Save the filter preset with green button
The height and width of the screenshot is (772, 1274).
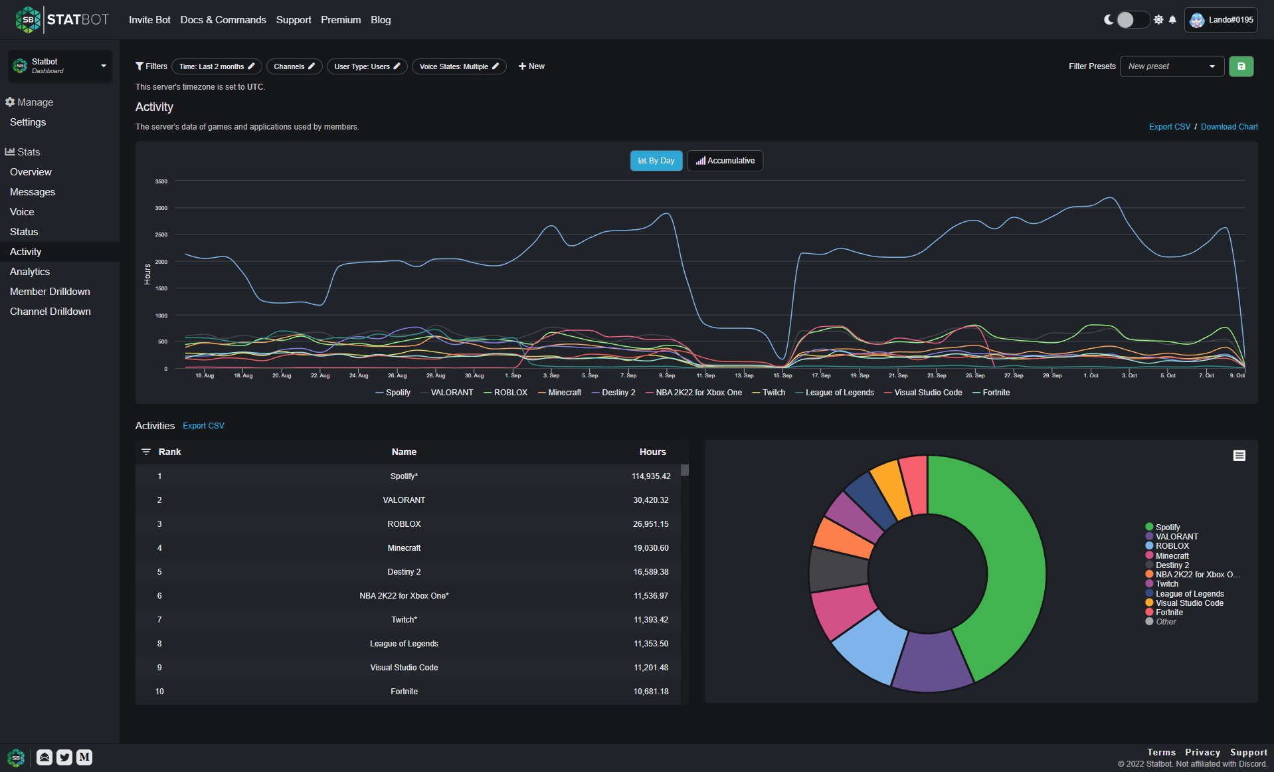point(1241,66)
